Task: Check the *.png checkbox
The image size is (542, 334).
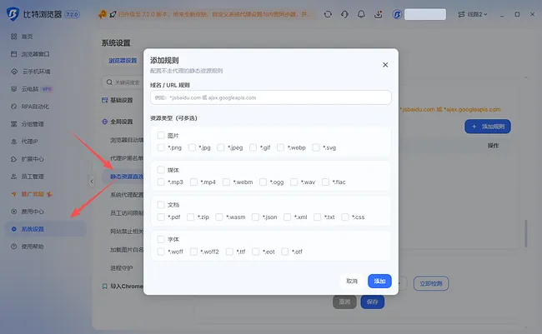Action: [161, 147]
